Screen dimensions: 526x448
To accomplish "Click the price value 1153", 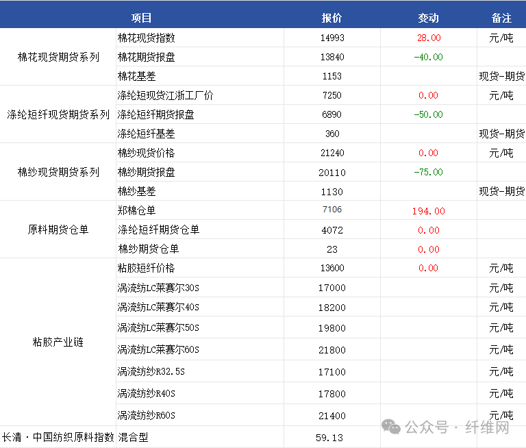I will [331, 76].
